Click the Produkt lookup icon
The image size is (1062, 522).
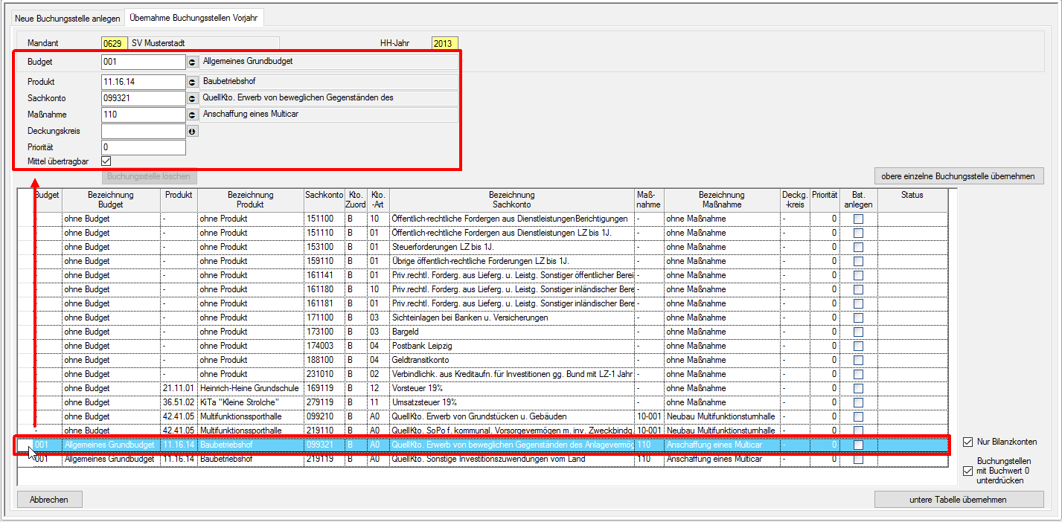192,83
